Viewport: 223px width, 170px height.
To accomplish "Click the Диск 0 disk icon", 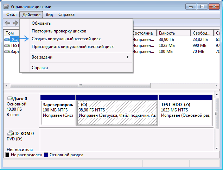I will click(x=9, y=99).
